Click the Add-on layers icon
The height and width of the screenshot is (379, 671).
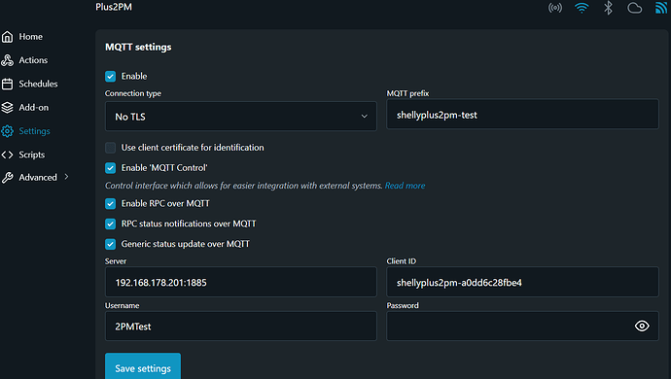point(7,107)
